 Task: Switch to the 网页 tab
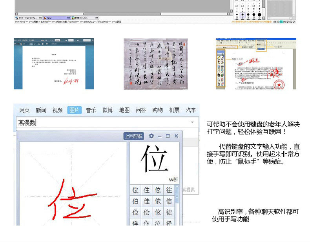24,110
